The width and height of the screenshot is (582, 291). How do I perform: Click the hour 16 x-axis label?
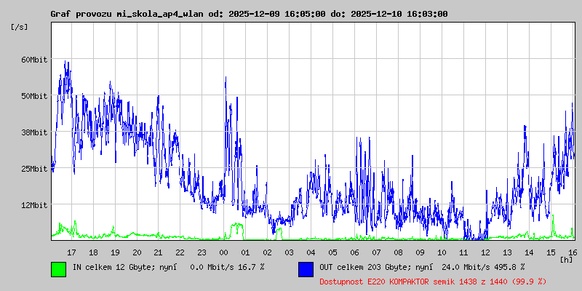(x=572, y=252)
